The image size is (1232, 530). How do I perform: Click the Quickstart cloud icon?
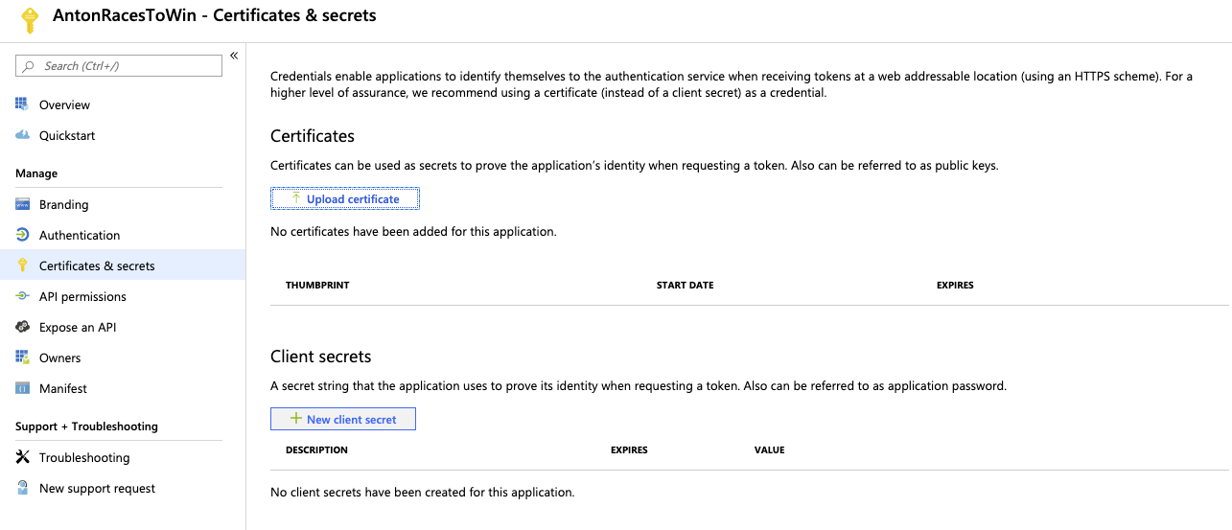coord(23,135)
